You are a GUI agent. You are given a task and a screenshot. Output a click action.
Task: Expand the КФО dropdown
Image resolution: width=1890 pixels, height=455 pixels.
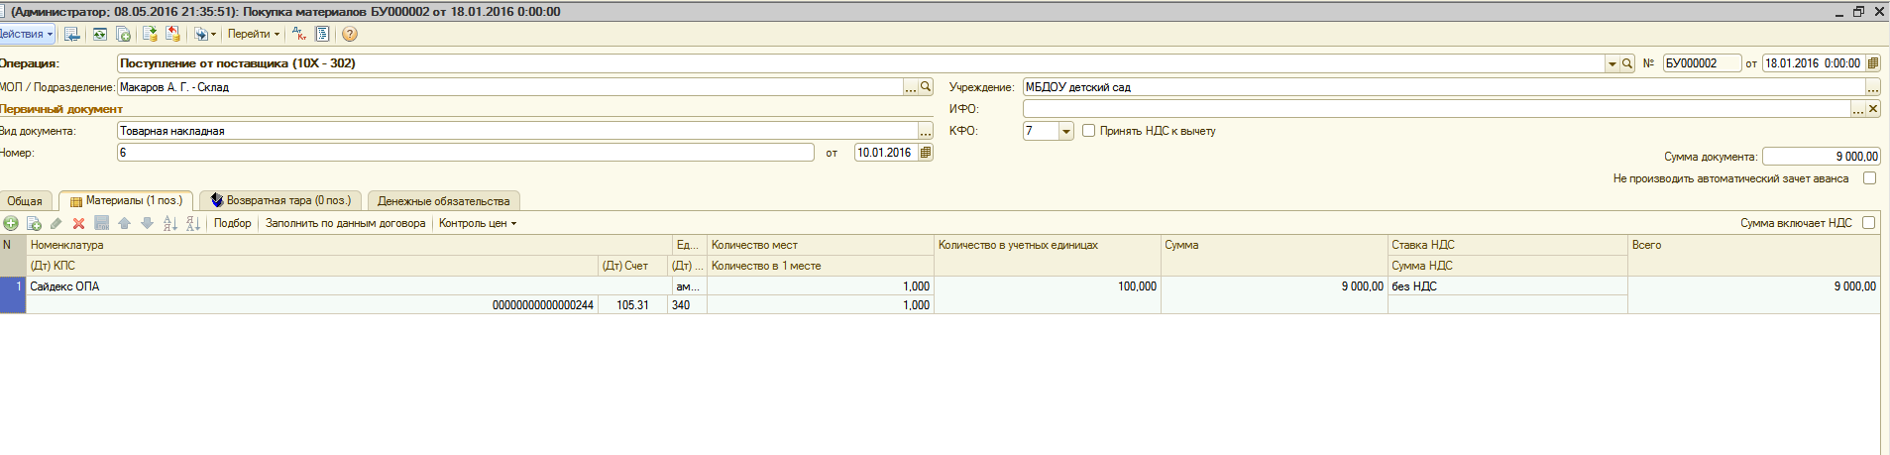point(1066,131)
